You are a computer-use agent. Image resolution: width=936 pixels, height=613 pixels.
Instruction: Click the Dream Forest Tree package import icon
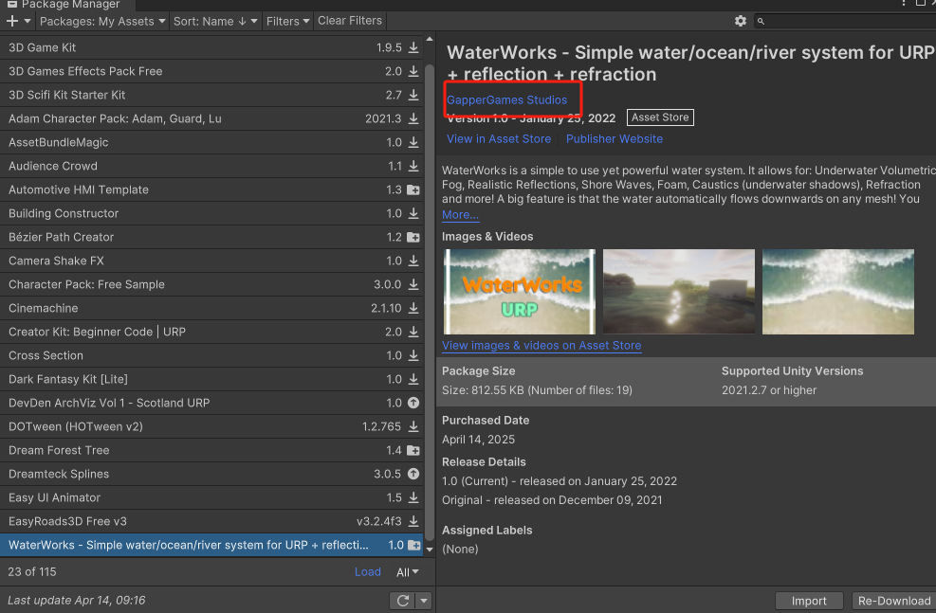(413, 450)
